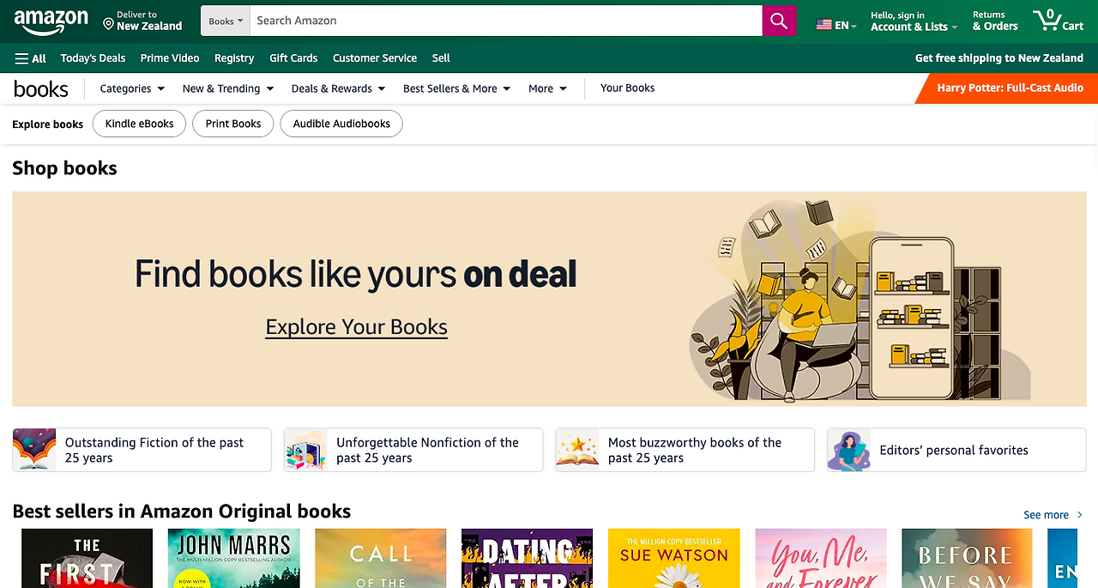Select the Print Books pill
Image resolution: width=1098 pixels, height=588 pixels.
tap(233, 124)
